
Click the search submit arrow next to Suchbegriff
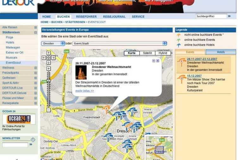(x=229, y=16)
